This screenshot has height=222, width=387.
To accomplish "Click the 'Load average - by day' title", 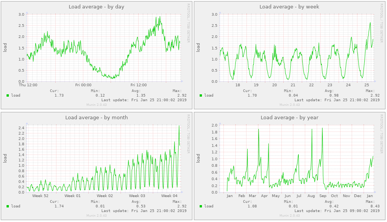I will (x=96, y=7).
